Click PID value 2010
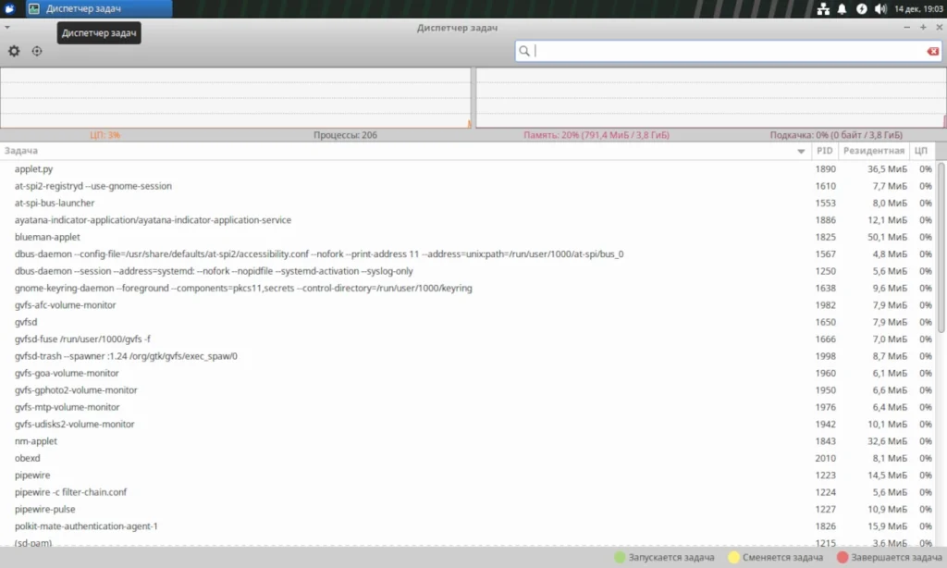This screenshot has width=947, height=568. coord(826,459)
